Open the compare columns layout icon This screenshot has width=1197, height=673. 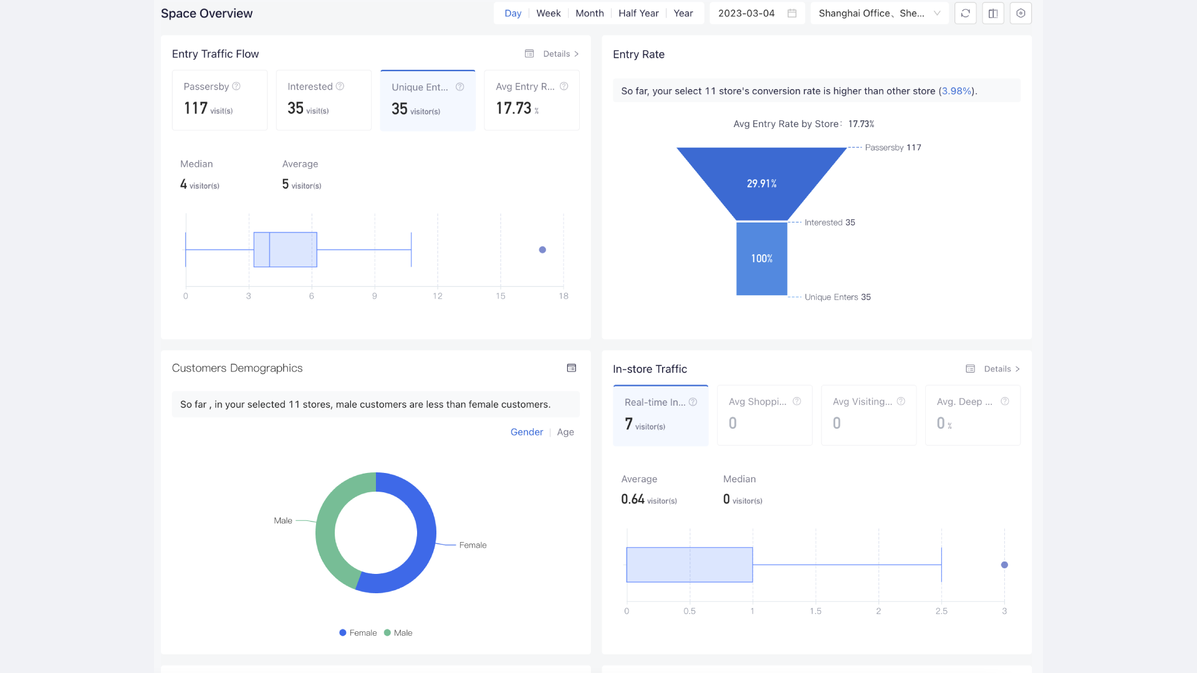[993, 13]
